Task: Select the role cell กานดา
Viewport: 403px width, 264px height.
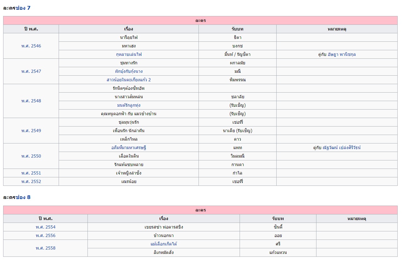Action: pos(237,164)
